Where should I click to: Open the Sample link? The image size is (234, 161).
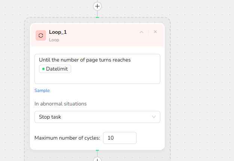pos(42,90)
